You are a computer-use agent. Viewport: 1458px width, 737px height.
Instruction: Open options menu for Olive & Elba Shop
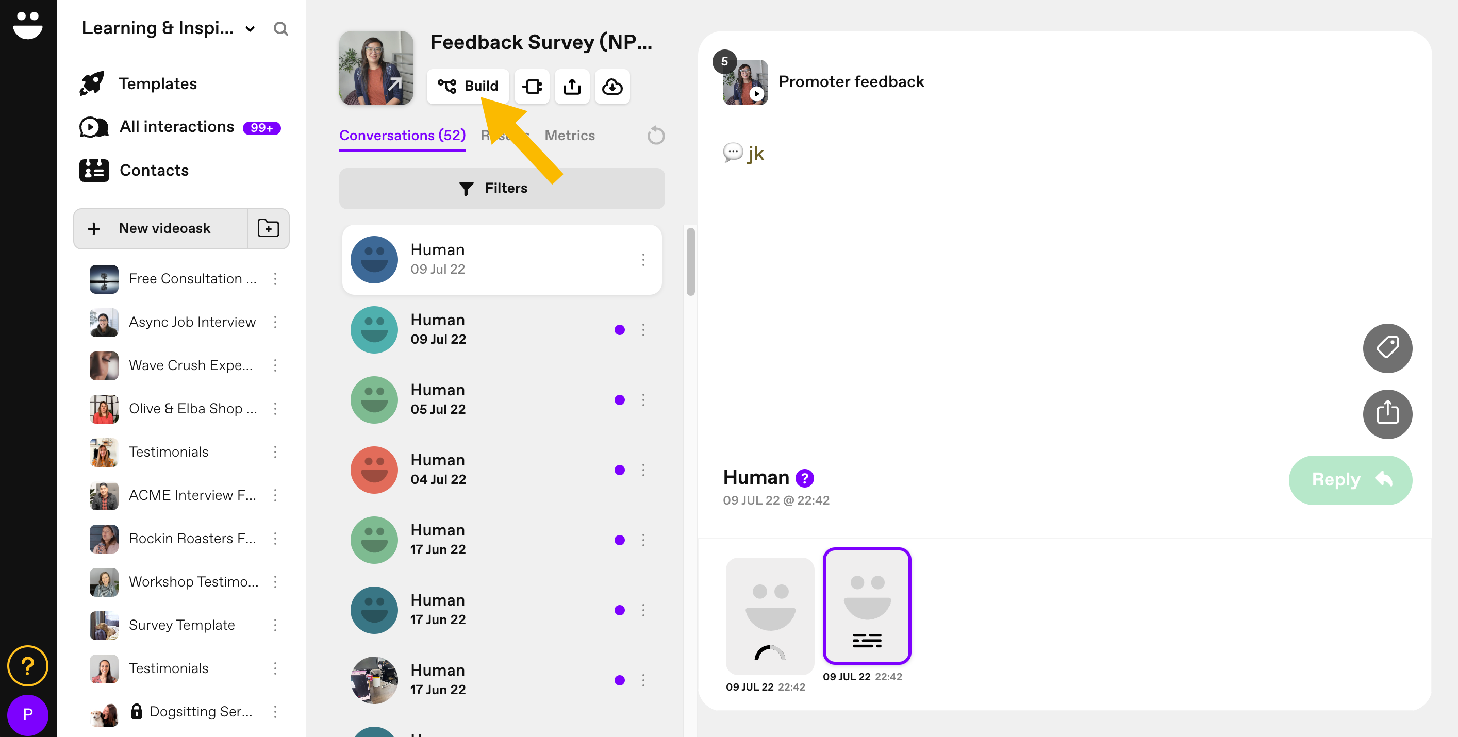click(276, 408)
